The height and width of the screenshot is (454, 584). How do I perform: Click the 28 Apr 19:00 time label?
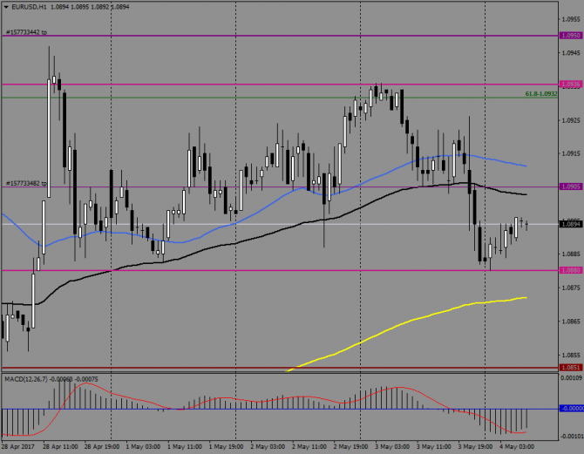pyautogui.click(x=102, y=446)
